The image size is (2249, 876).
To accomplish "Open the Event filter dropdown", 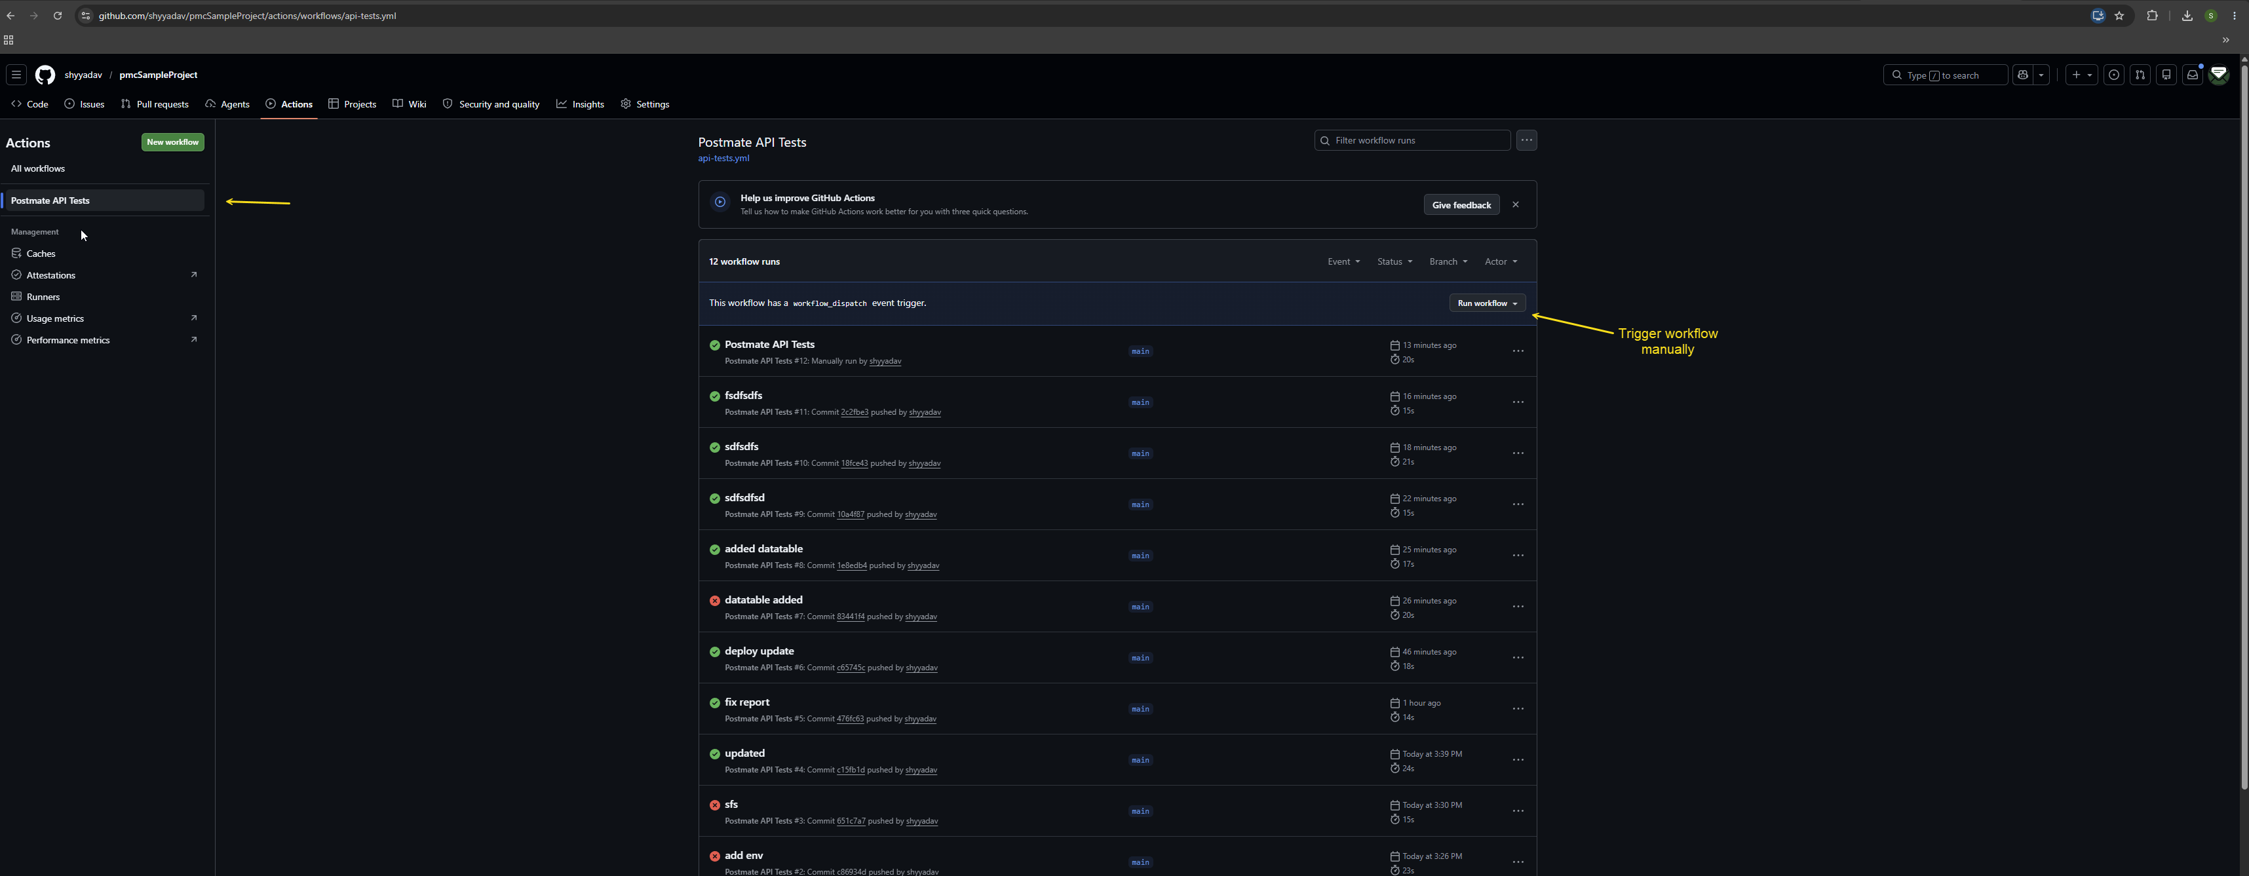I will 1343,262.
